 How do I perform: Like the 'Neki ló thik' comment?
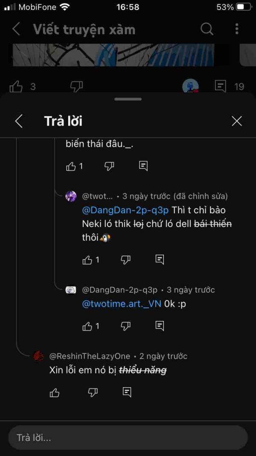[x=87, y=260]
